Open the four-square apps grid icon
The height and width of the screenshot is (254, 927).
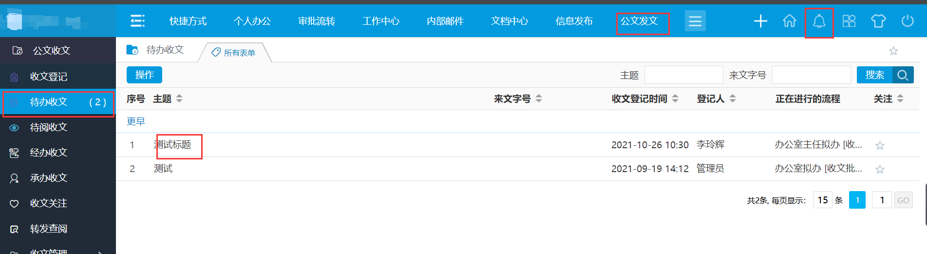849,21
